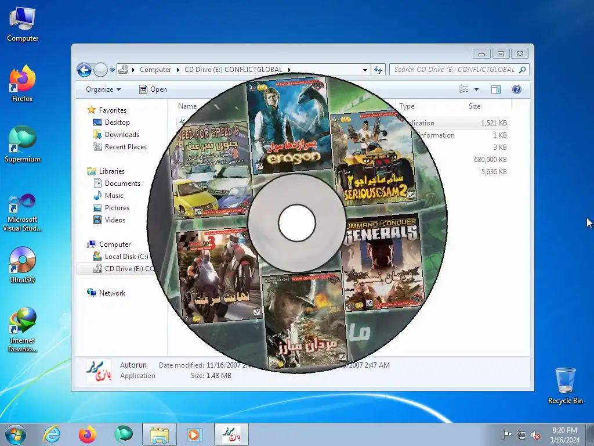Click Need for Speed 9 cover on disc
The width and height of the screenshot is (594, 446).
click(x=211, y=171)
